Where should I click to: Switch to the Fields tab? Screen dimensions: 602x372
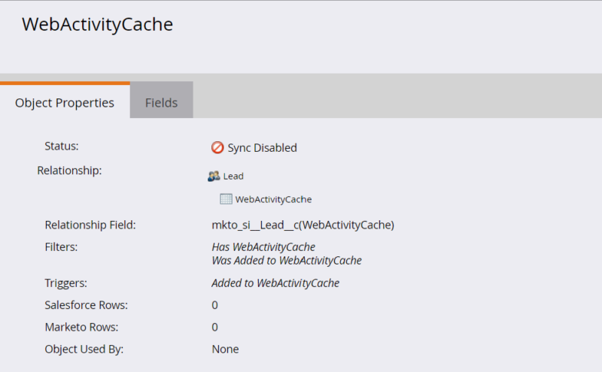click(x=161, y=102)
